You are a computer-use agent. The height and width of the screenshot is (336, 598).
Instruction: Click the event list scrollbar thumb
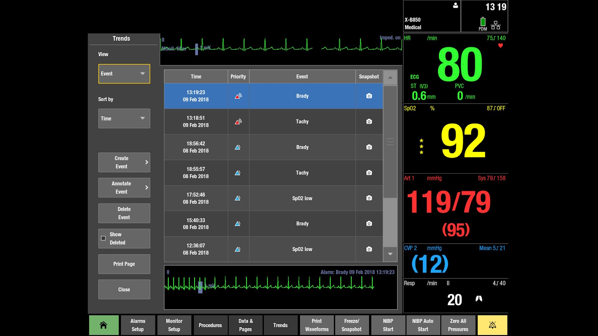point(390,142)
